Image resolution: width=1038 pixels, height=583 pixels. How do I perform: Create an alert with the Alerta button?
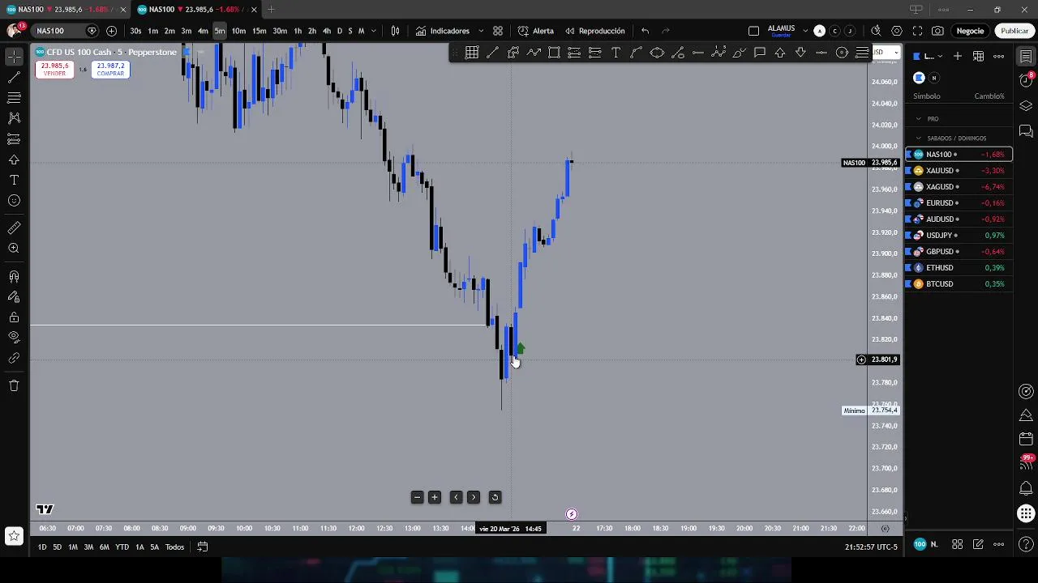pos(536,31)
